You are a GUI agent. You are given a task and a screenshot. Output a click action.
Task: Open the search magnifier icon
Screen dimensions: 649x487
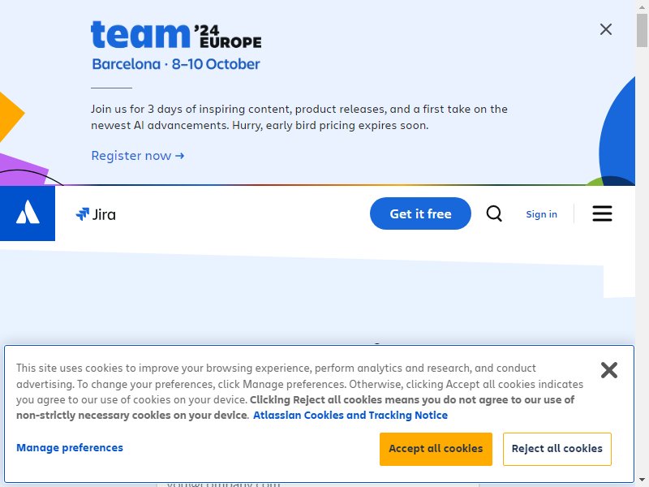tap(494, 213)
